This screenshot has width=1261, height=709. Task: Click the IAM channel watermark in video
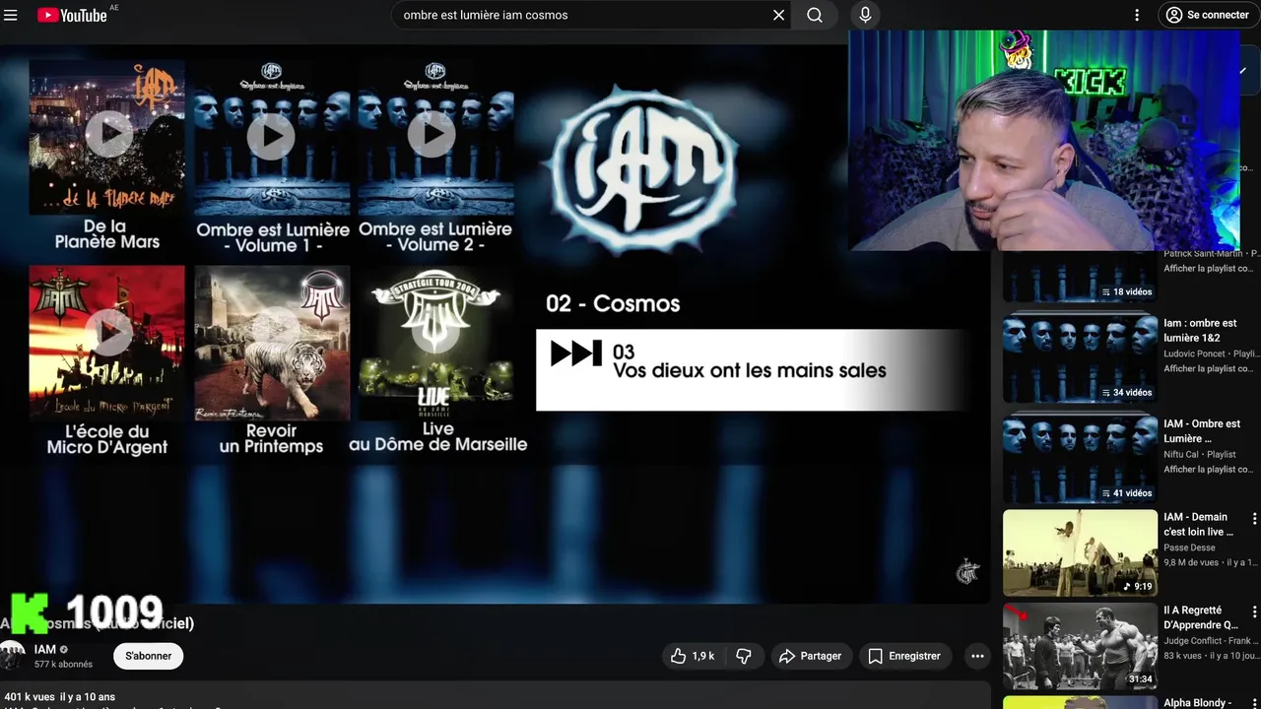[x=968, y=570]
